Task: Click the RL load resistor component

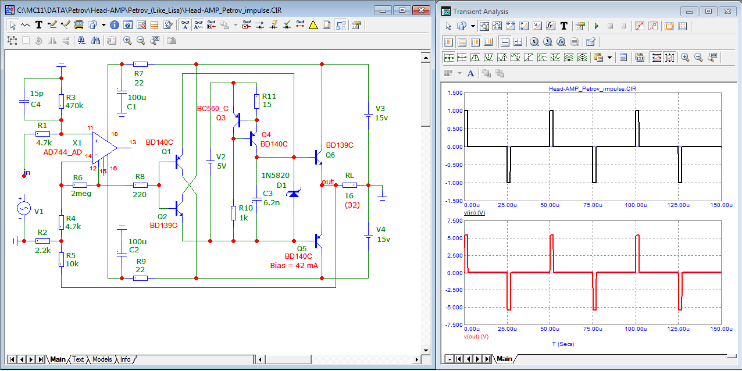Action: tap(349, 185)
